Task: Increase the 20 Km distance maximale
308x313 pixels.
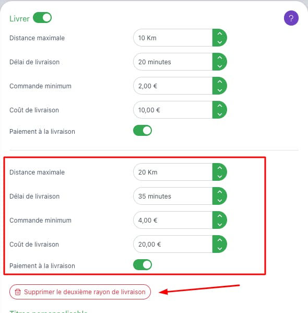Action: click(220, 168)
